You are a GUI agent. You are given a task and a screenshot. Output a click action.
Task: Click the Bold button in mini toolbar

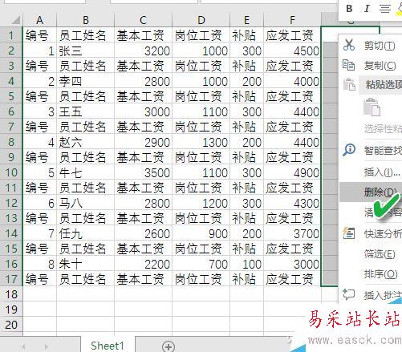tap(349, 9)
